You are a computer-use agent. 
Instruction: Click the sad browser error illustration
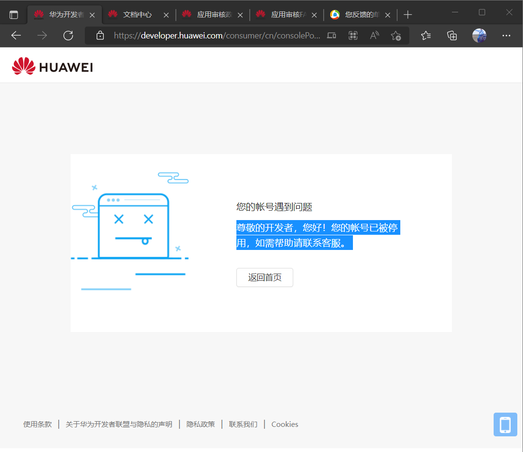[130, 231]
